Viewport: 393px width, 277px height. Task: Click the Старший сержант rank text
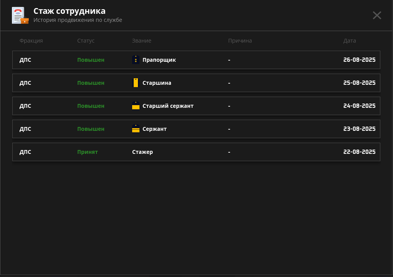168,106
